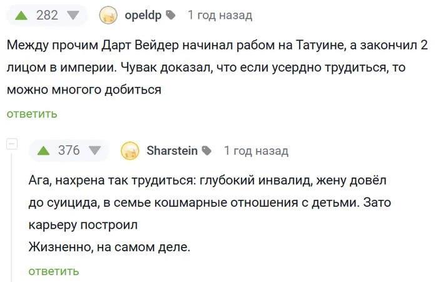
Task: Upvote Sharstein's reply
Action: click(x=44, y=150)
